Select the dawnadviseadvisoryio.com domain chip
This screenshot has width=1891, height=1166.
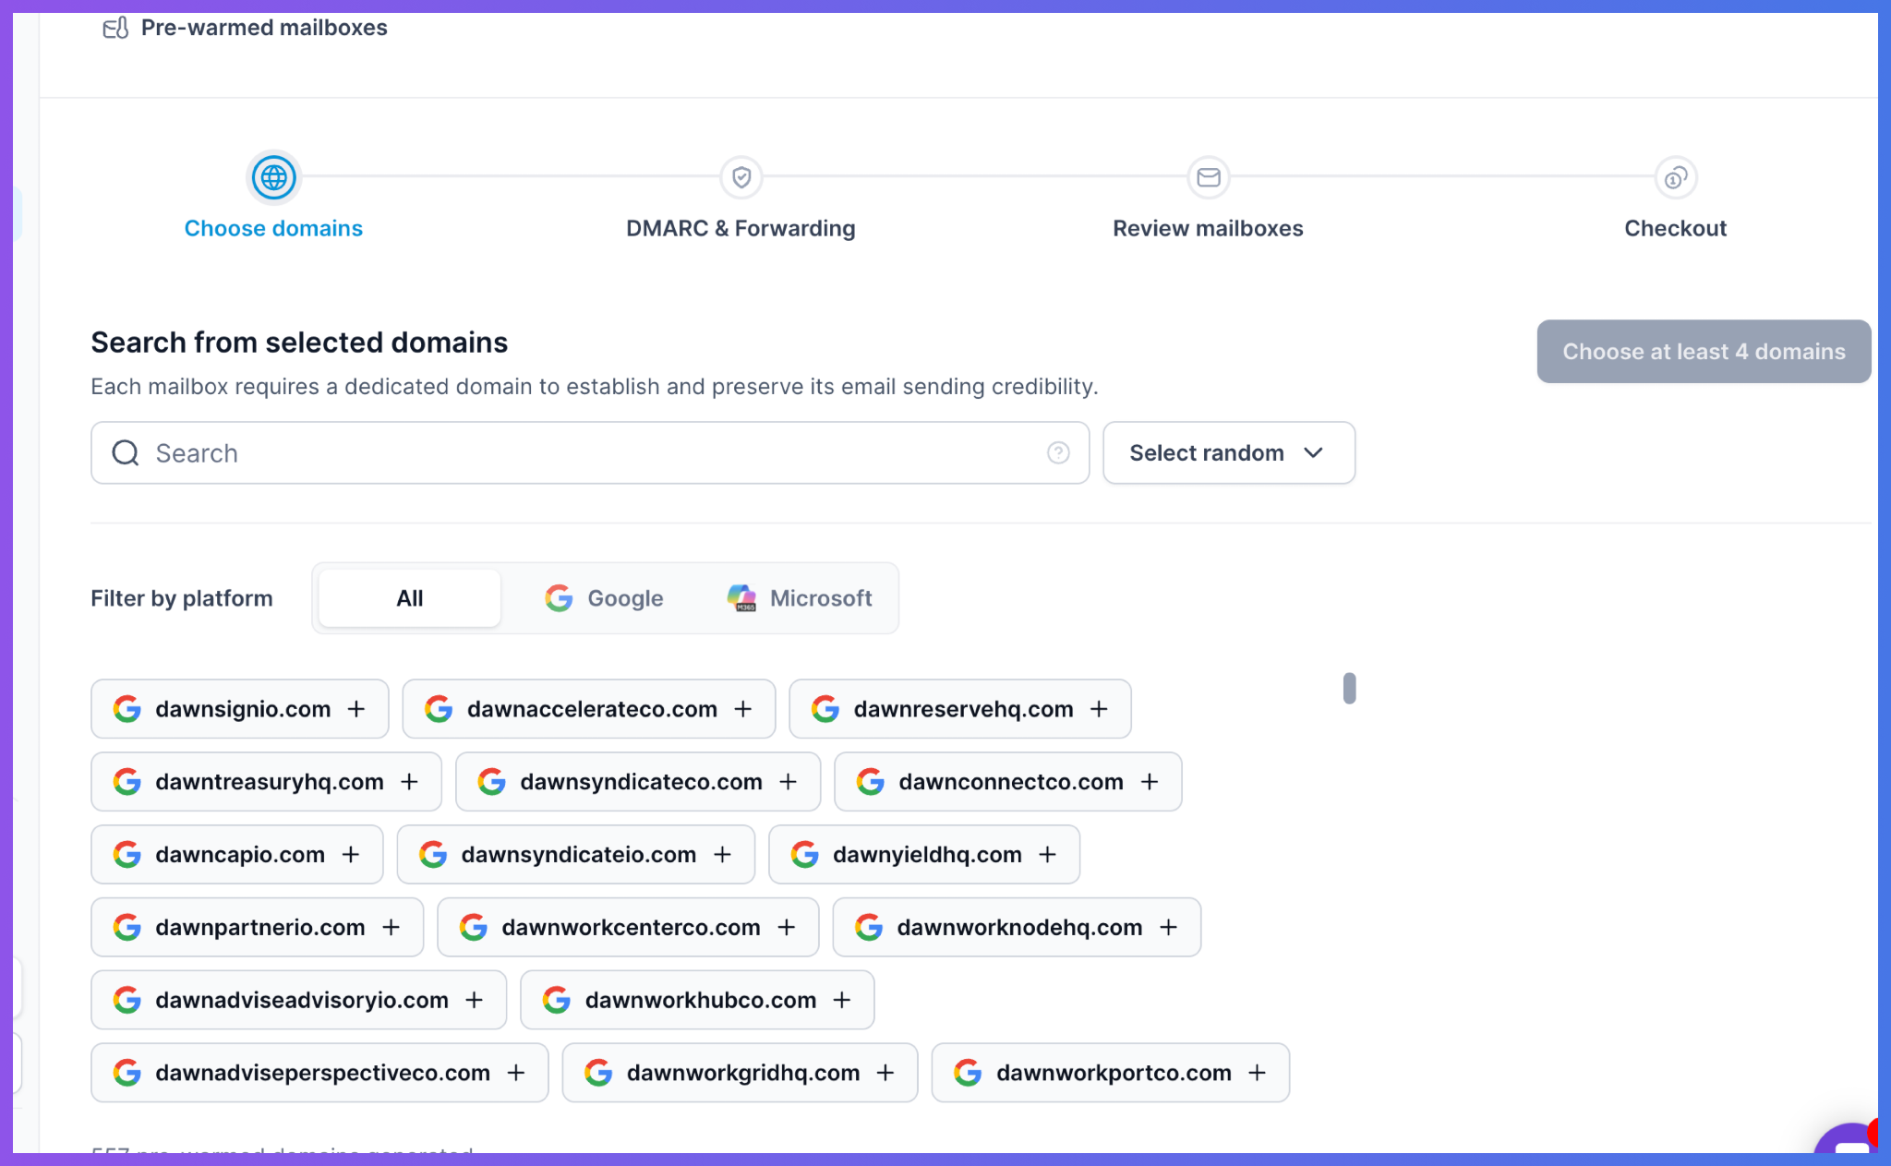pos(299,1000)
